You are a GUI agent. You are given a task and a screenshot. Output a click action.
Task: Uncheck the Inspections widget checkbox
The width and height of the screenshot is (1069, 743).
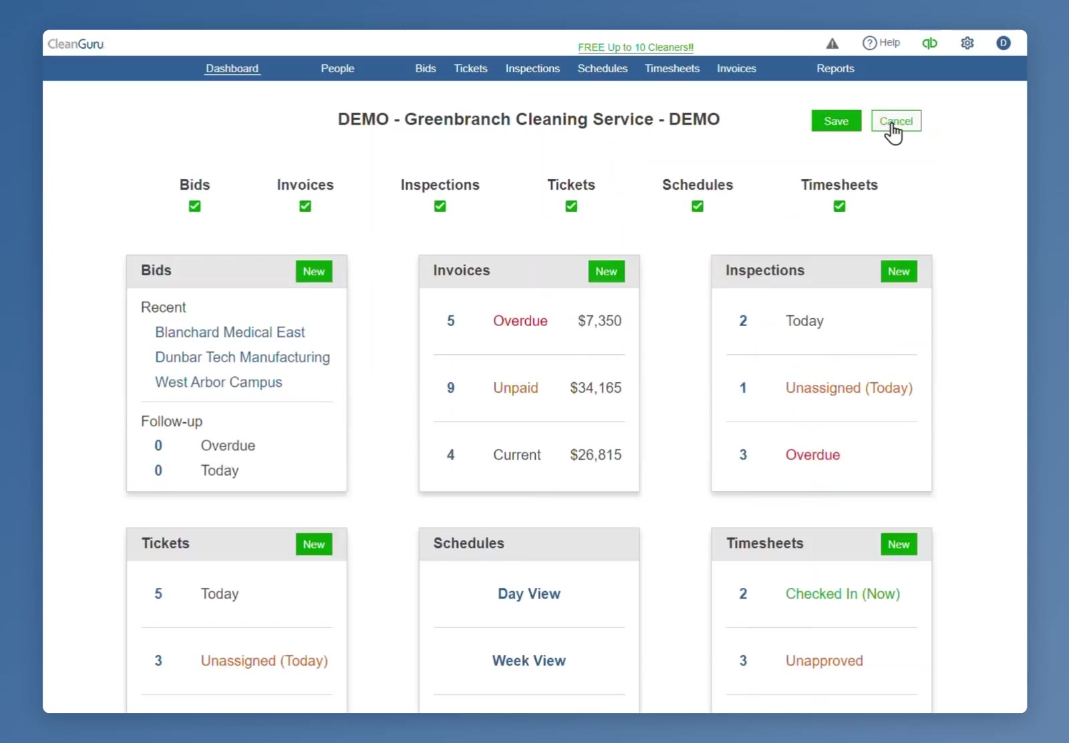pos(440,206)
